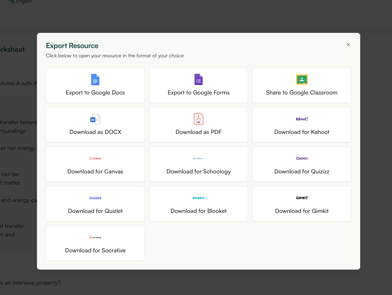392x295 pixels.
Task: Click the Word DOCX file icon
Action: tap(95, 119)
